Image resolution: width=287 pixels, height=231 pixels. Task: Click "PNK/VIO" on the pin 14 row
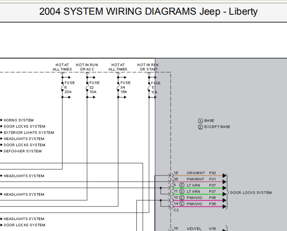[x=194, y=204]
